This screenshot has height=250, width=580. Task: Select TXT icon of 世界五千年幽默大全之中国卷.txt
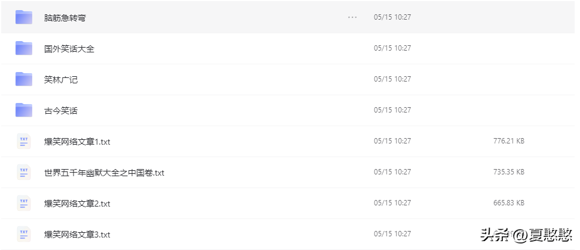[24, 173]
